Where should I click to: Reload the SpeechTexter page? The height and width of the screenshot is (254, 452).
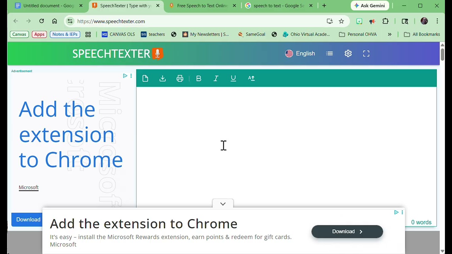pos(41,21)
